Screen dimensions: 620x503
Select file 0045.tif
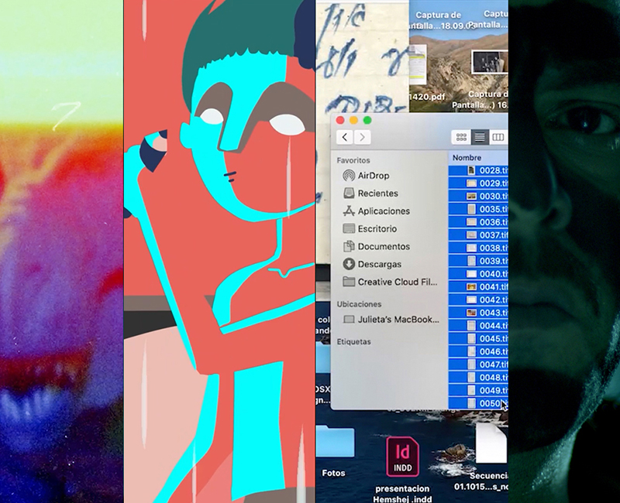coord(478,339)
